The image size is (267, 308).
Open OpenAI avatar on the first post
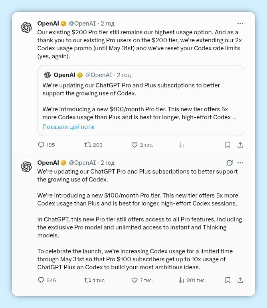[26, 28]
